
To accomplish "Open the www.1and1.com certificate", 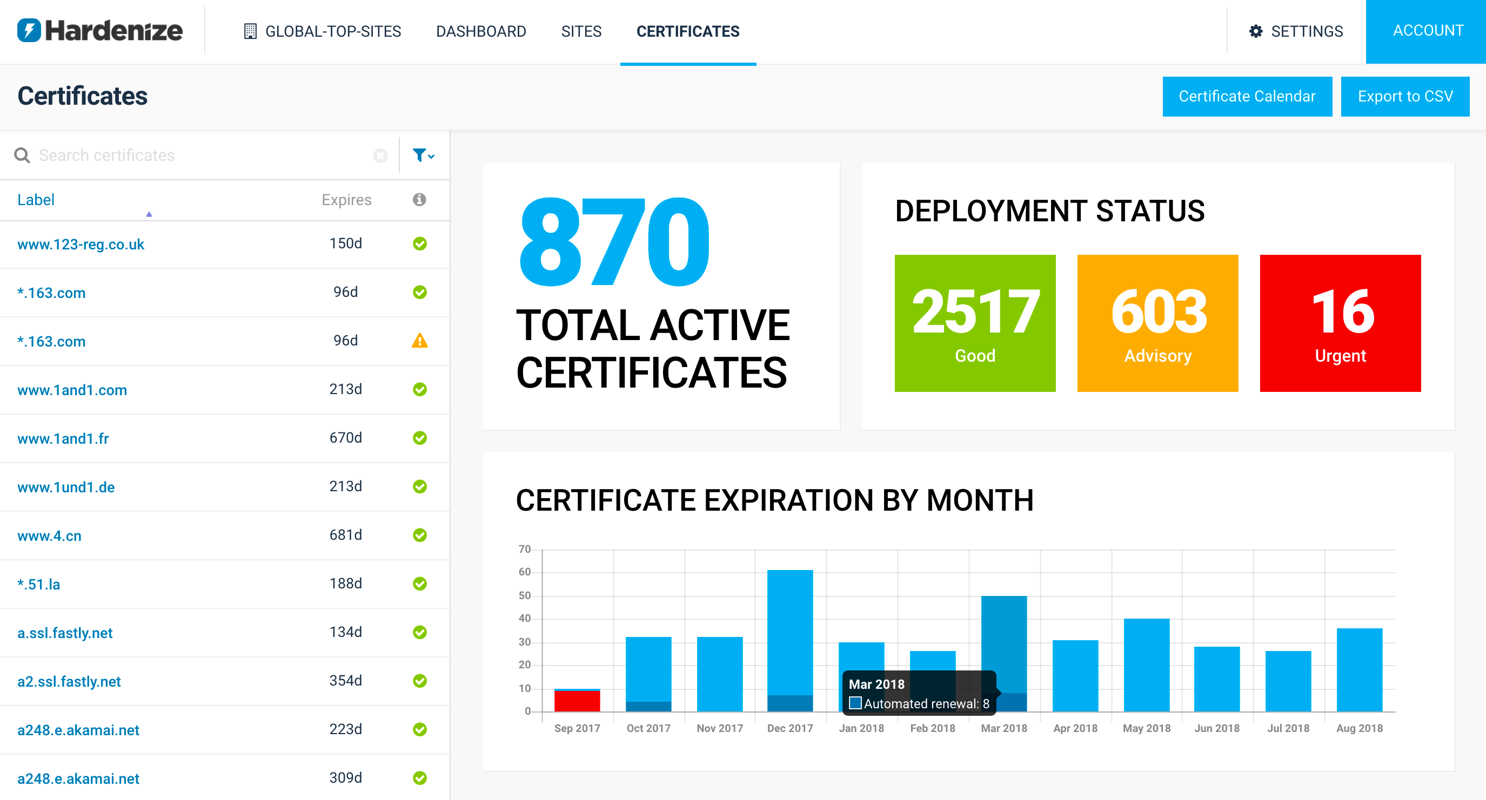I will point(72,390).
